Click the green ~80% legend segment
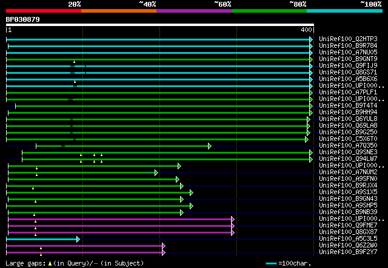The height and width of the screenshot is (268, 388). pos(269,11)
